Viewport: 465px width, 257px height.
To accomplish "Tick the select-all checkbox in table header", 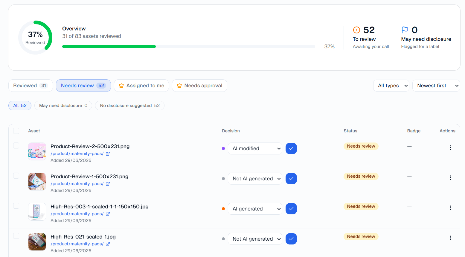I will click(x=16, y=131).
